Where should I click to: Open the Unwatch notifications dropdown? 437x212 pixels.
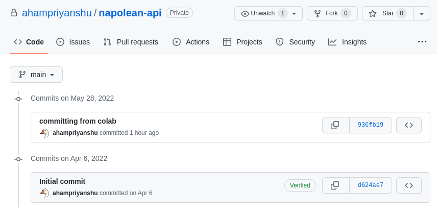269,13
